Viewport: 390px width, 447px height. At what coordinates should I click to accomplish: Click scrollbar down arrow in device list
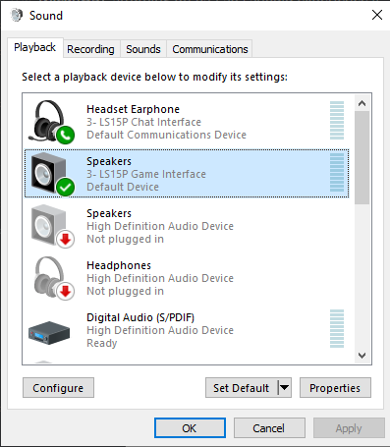[362, 356]
